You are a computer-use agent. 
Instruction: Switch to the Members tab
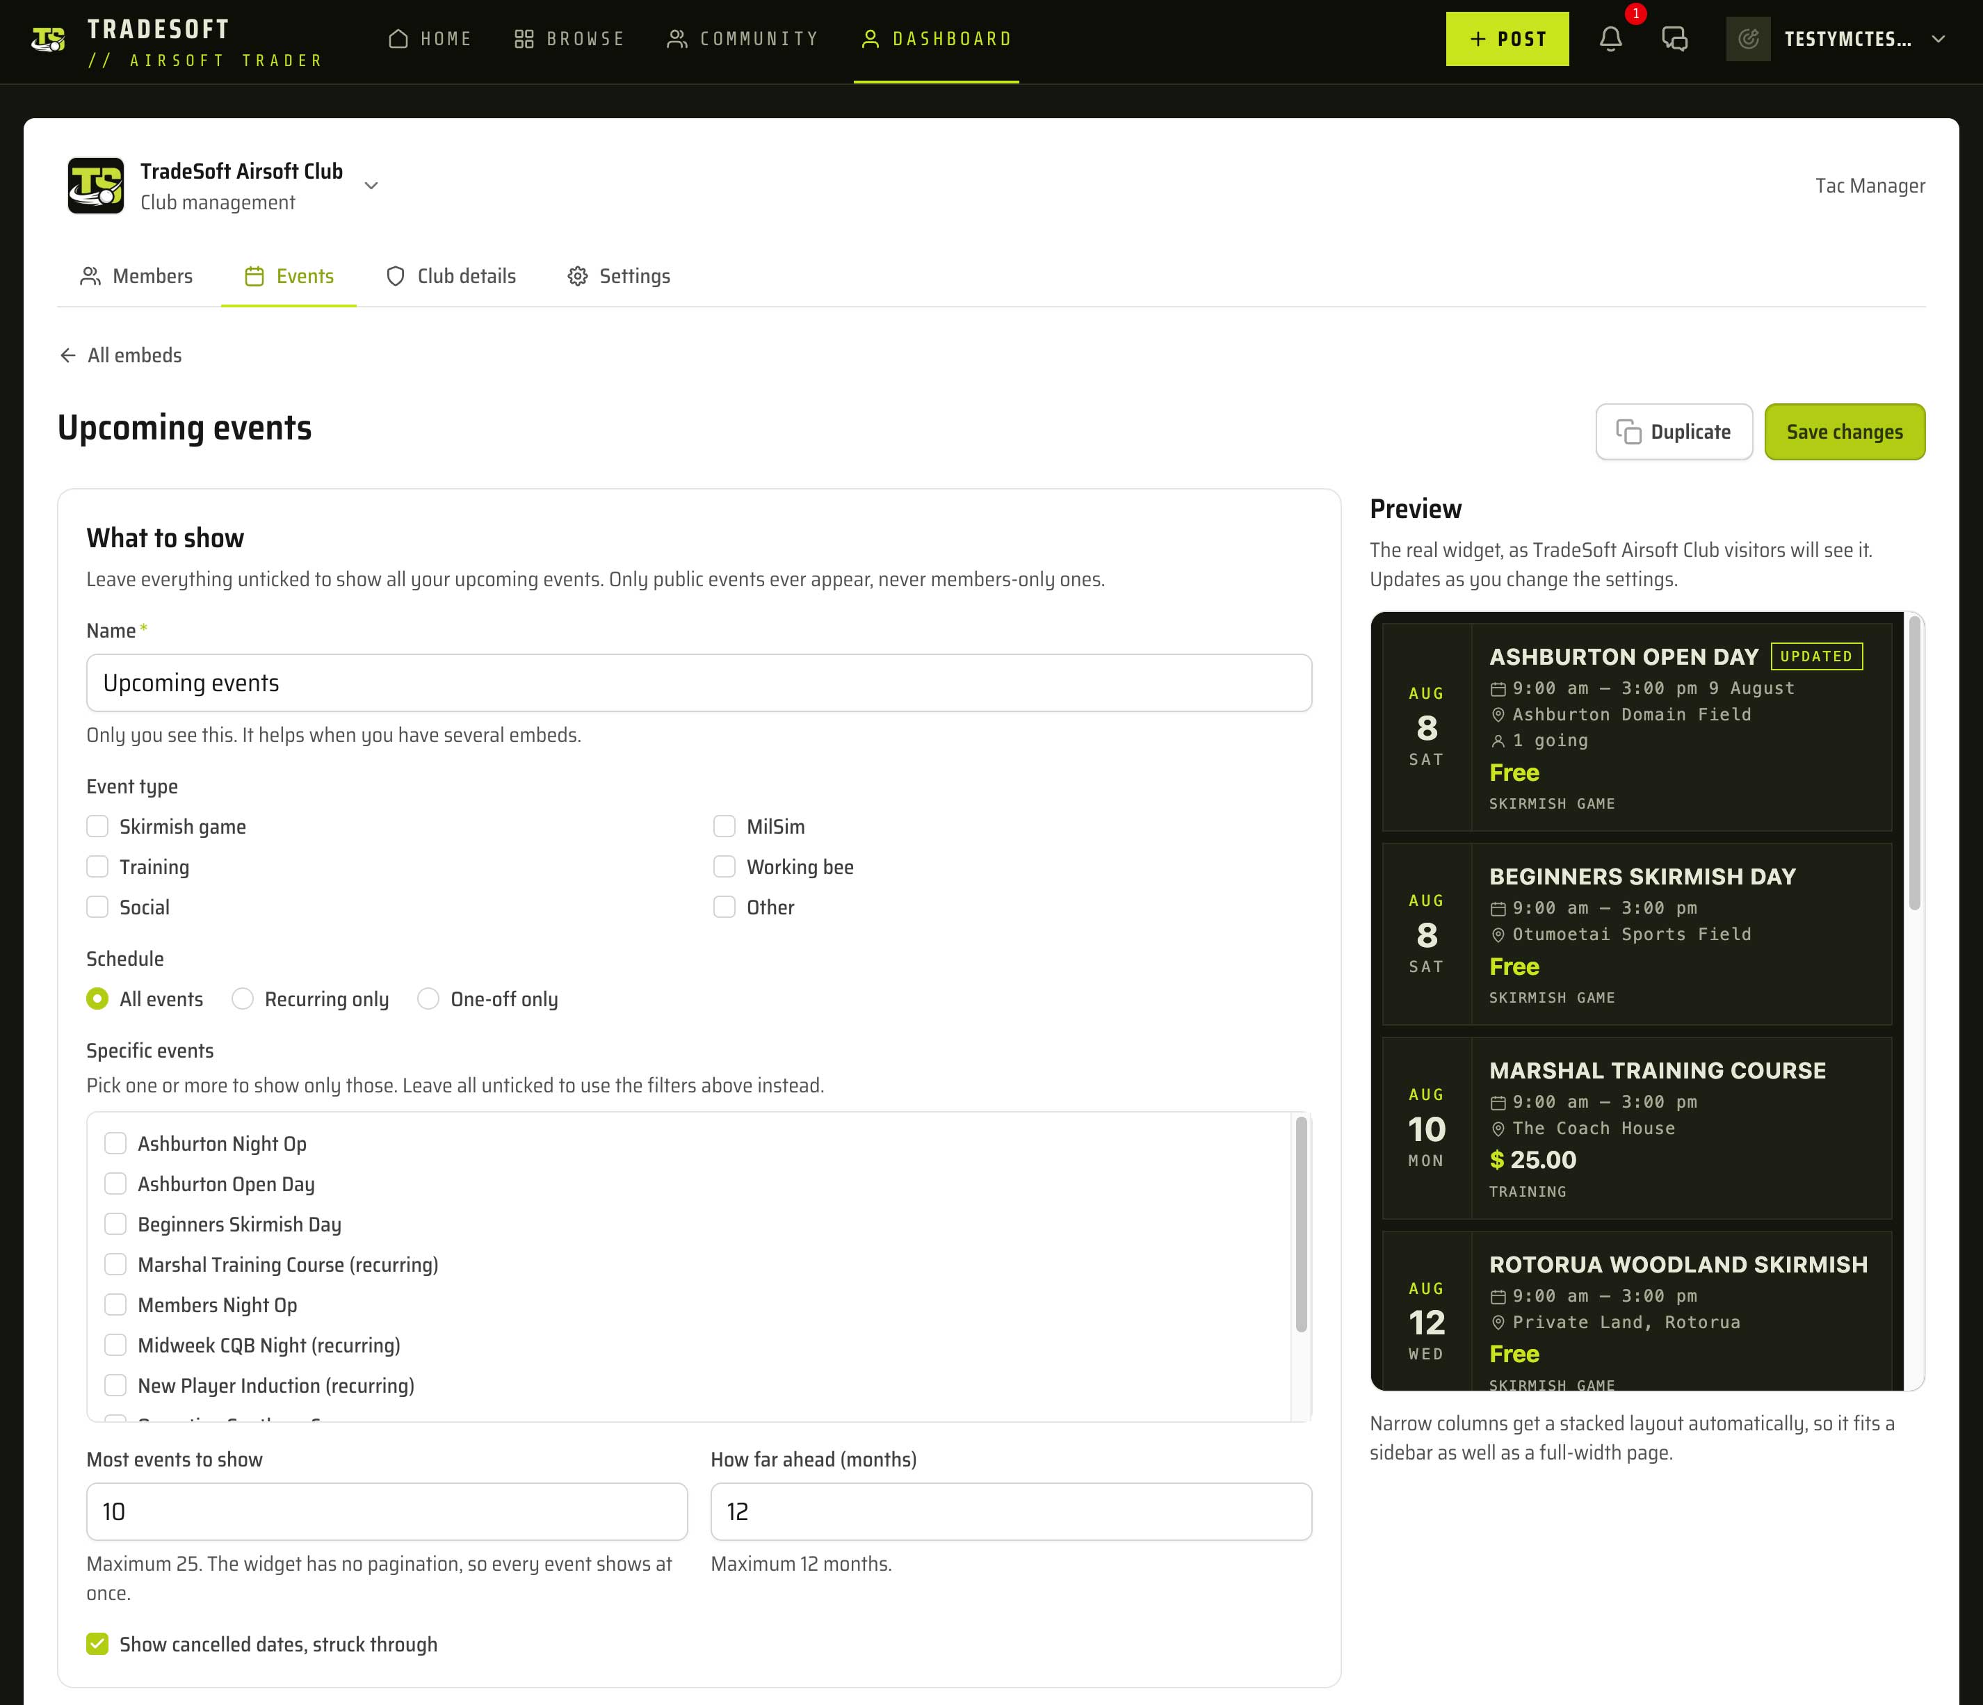click(137, 277)
